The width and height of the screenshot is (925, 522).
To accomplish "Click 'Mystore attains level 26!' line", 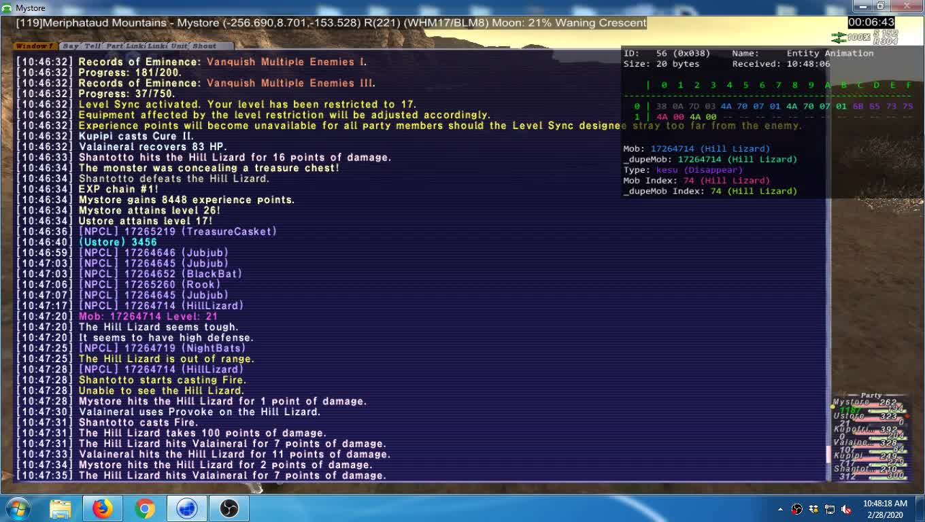I will (x=118, y=211).
